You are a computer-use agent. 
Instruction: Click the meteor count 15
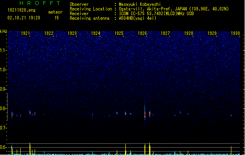coord(56,18)
